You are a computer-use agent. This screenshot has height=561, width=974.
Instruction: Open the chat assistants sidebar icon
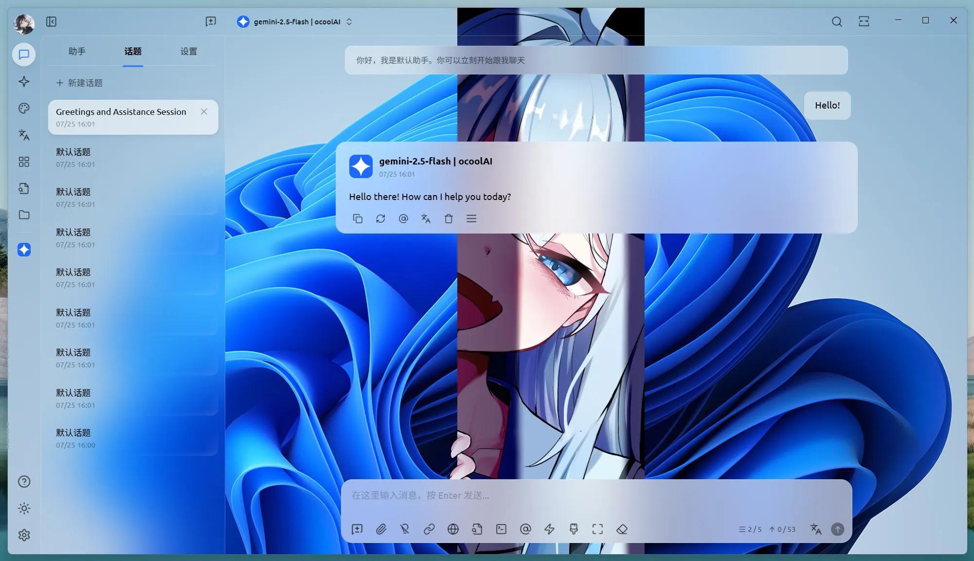coord(24,54)
